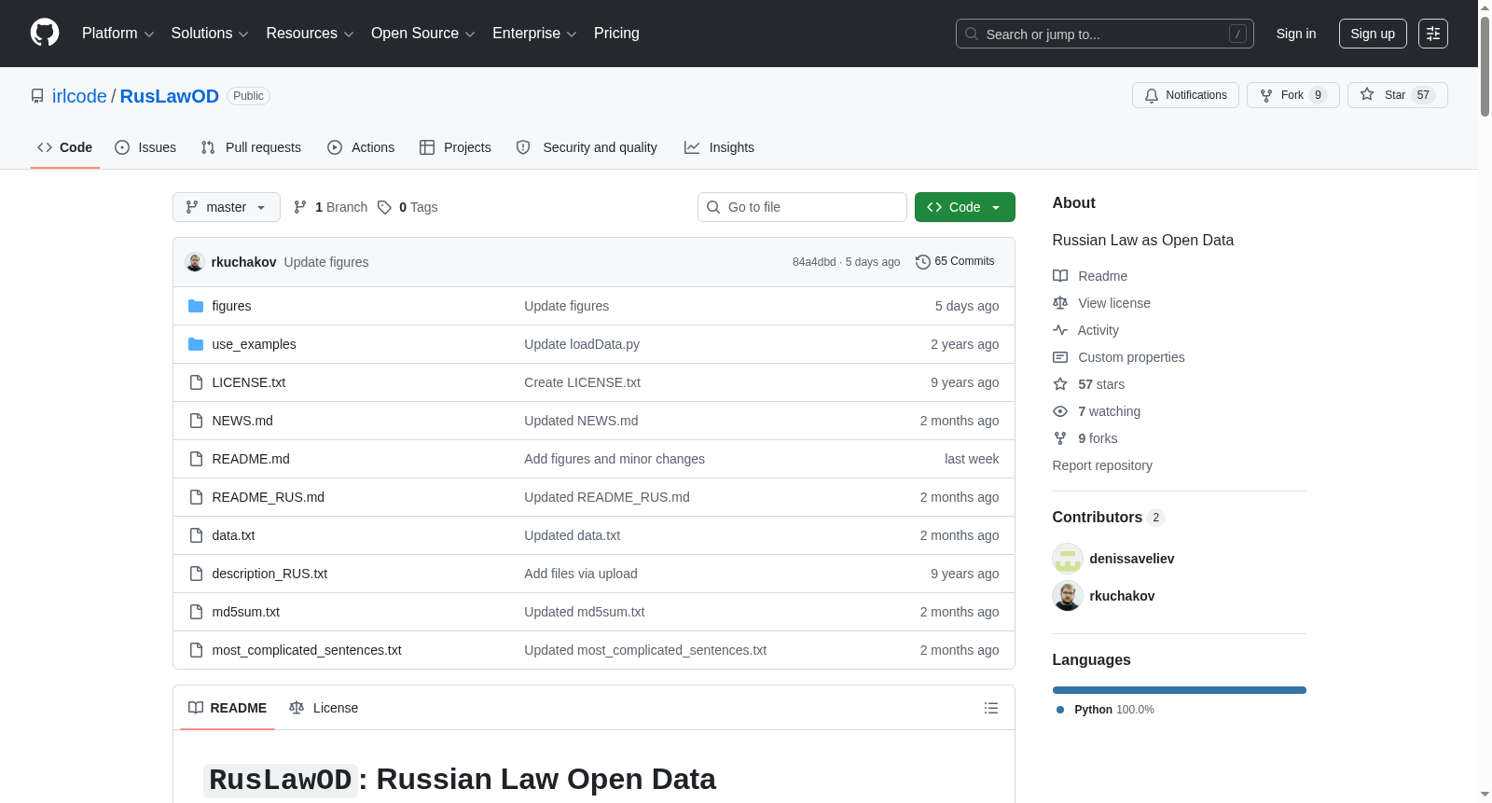Screen dimensions: 1492x803
Task: Open the GitHub homepage logo
Action: pos(45,33)
